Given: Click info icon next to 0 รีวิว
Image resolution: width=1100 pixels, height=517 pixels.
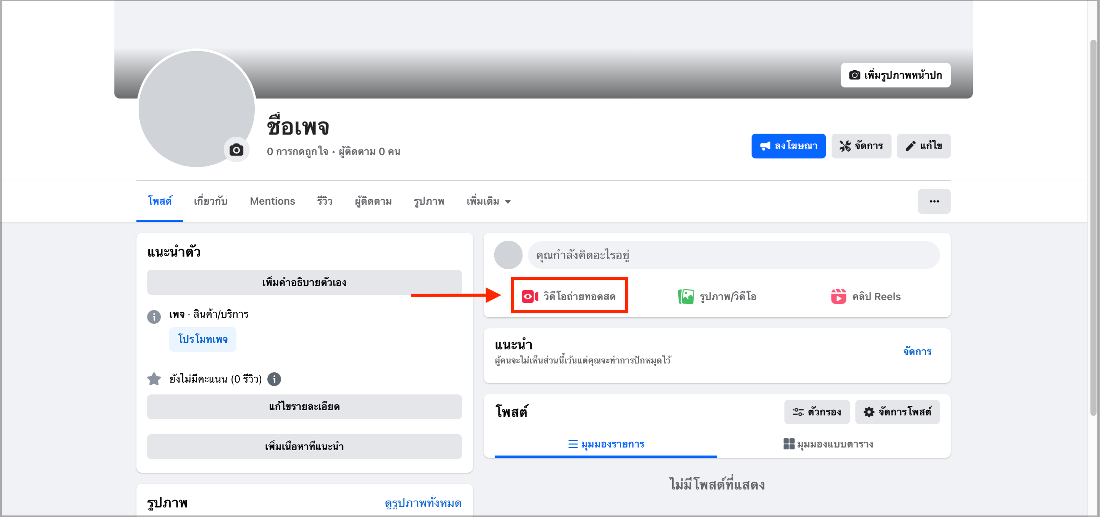Looking at the screenshot, I should tap(274, 379).
